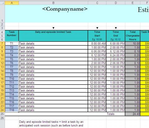Open the dropdown arrow above Time Start column
The height and width of the screenshot is (128, 149).
[97, 28]
